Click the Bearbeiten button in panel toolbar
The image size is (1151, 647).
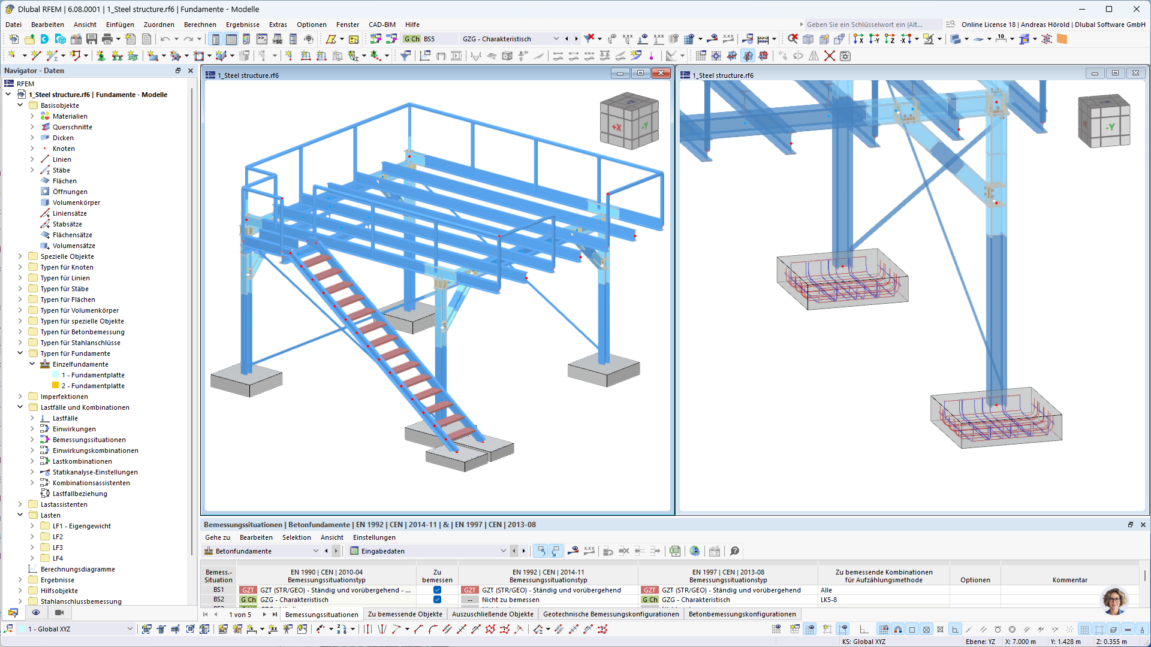tap(255, 537)
